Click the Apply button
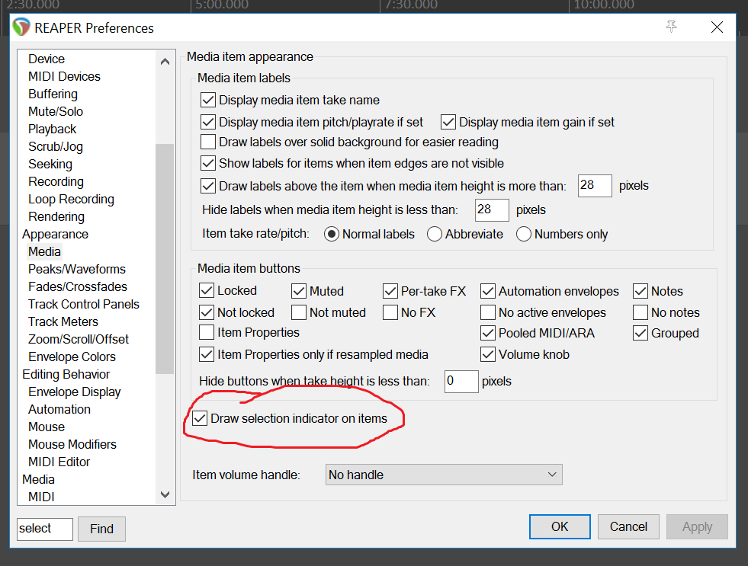 coord(697,526)
